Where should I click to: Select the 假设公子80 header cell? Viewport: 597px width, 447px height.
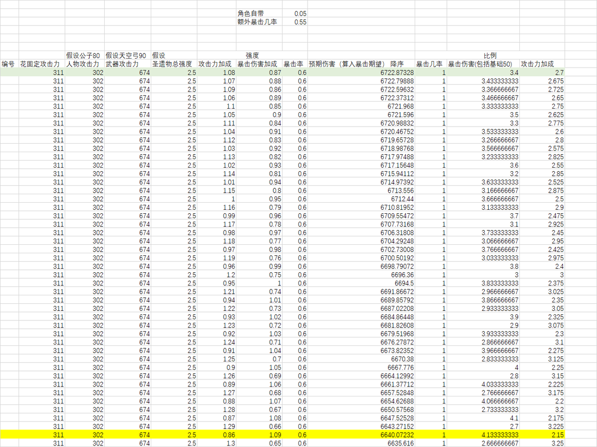pyautogui.click(x=85, y=56)
